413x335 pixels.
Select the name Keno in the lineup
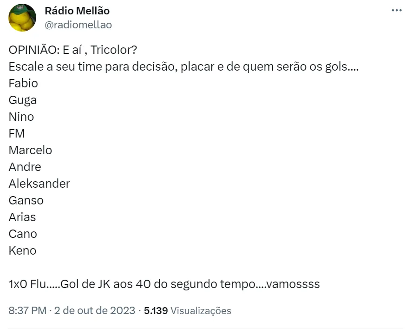click(x=22, y=250)
